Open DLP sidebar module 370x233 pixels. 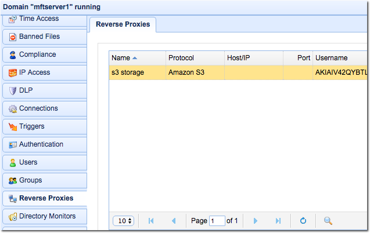click(x=45, y=90)
